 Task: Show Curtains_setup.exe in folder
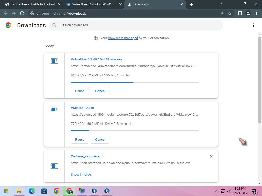(x=81, y=174)
